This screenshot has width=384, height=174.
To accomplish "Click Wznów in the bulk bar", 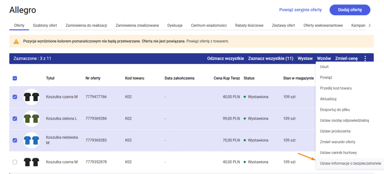I will (324, 58).
